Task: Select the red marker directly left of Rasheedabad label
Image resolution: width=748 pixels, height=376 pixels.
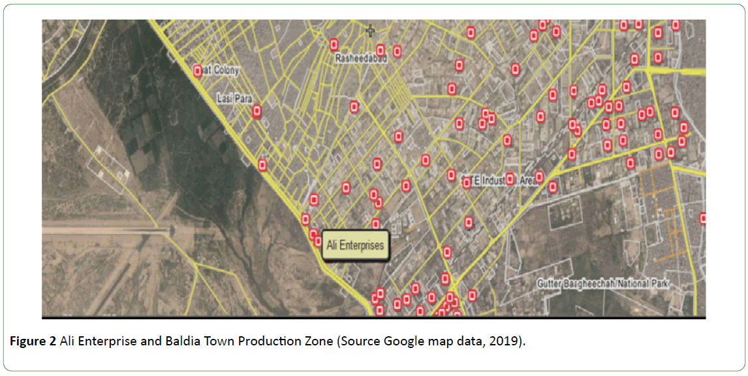Action: [x=334, y=45]
